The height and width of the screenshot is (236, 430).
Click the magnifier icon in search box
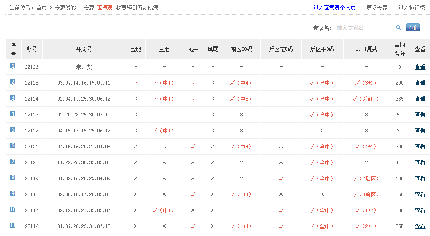point(399,27)
